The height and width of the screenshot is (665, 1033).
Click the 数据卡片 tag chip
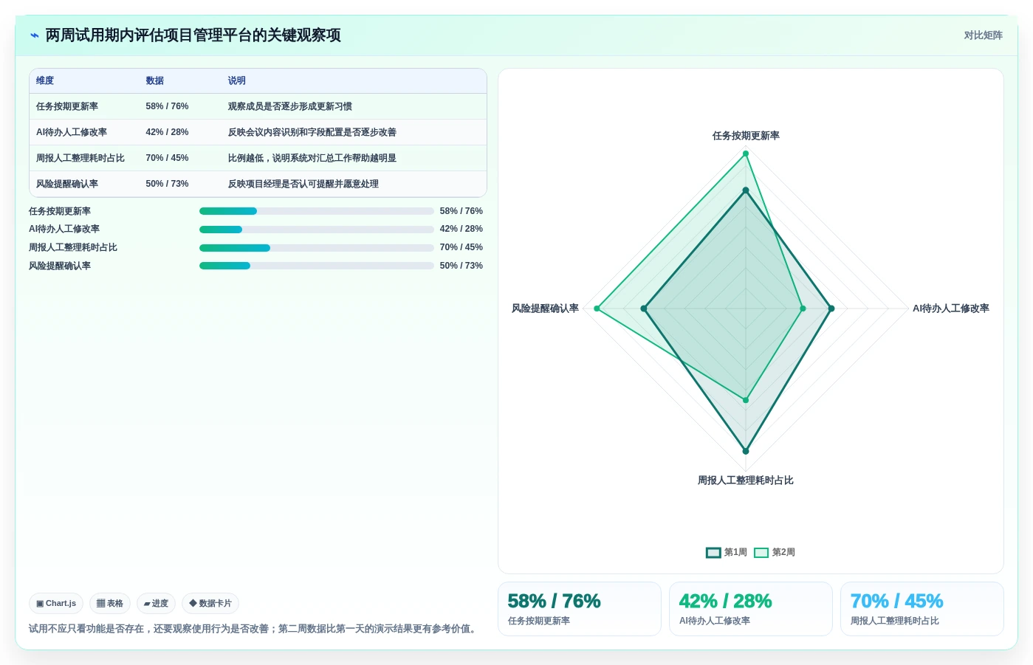click(x=210, y=604)
